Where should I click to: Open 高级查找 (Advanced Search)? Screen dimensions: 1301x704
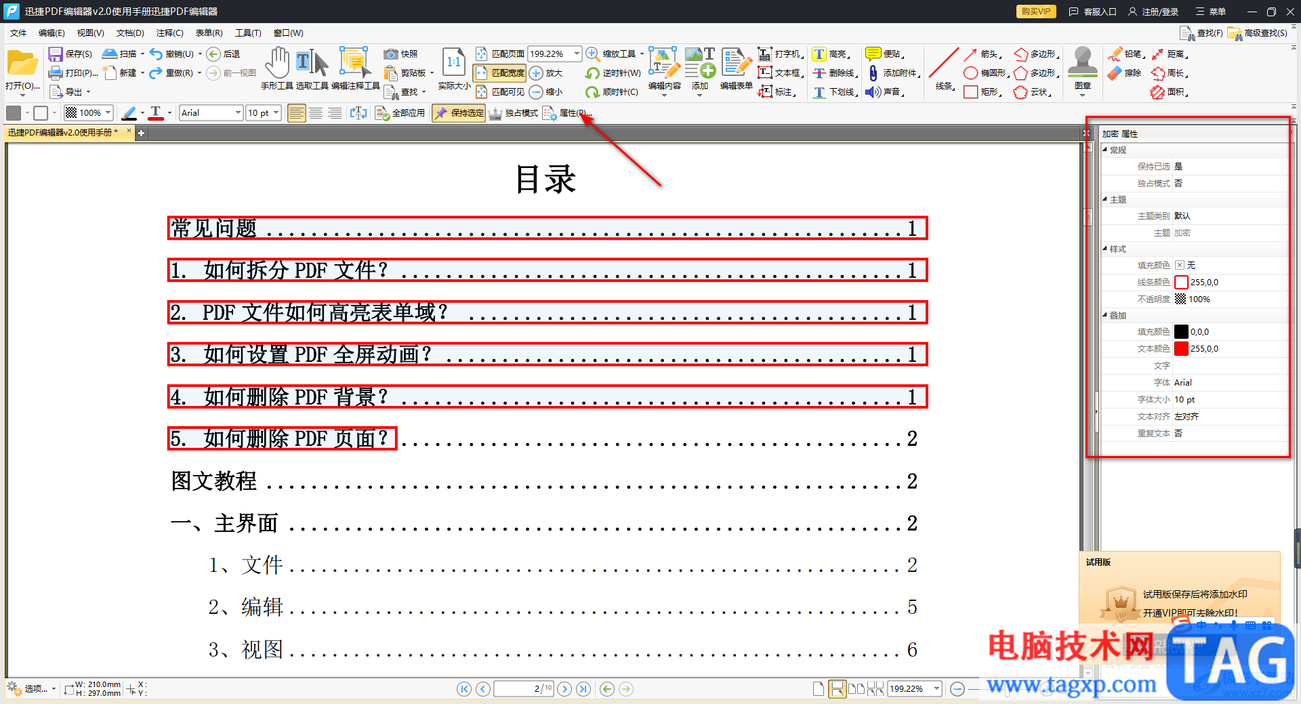point(1258,33)
